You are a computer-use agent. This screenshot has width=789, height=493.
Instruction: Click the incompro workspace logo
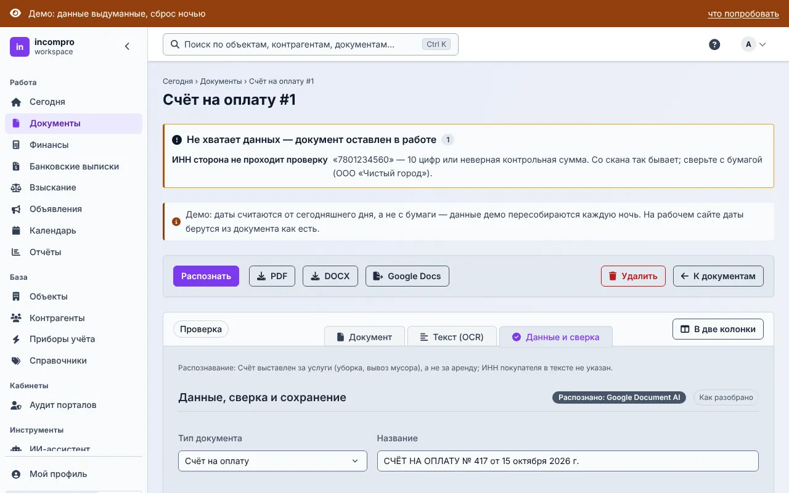[x=20, y=47]
